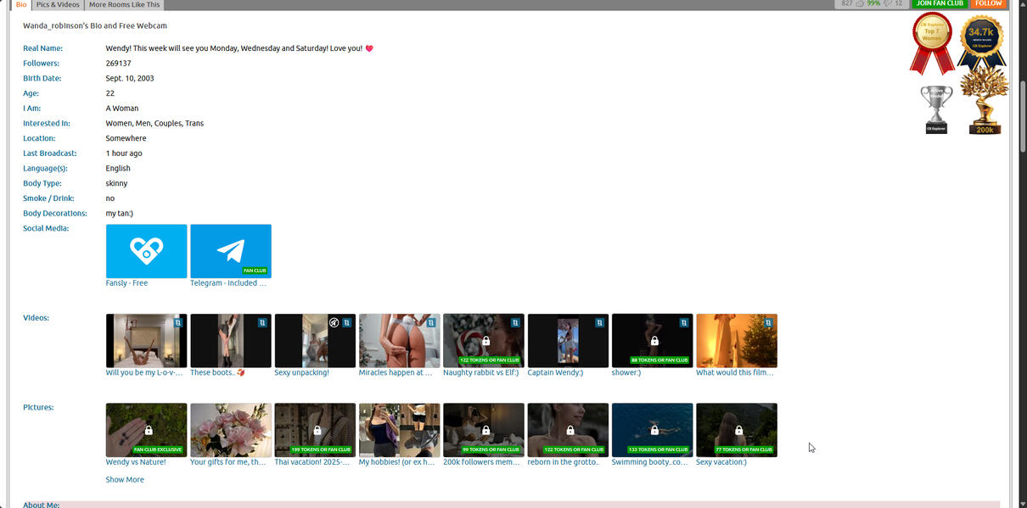Click the lock on Thai vacation picture set
Viewport: 1027px width, 508px height.
click(x=317, y=430)
